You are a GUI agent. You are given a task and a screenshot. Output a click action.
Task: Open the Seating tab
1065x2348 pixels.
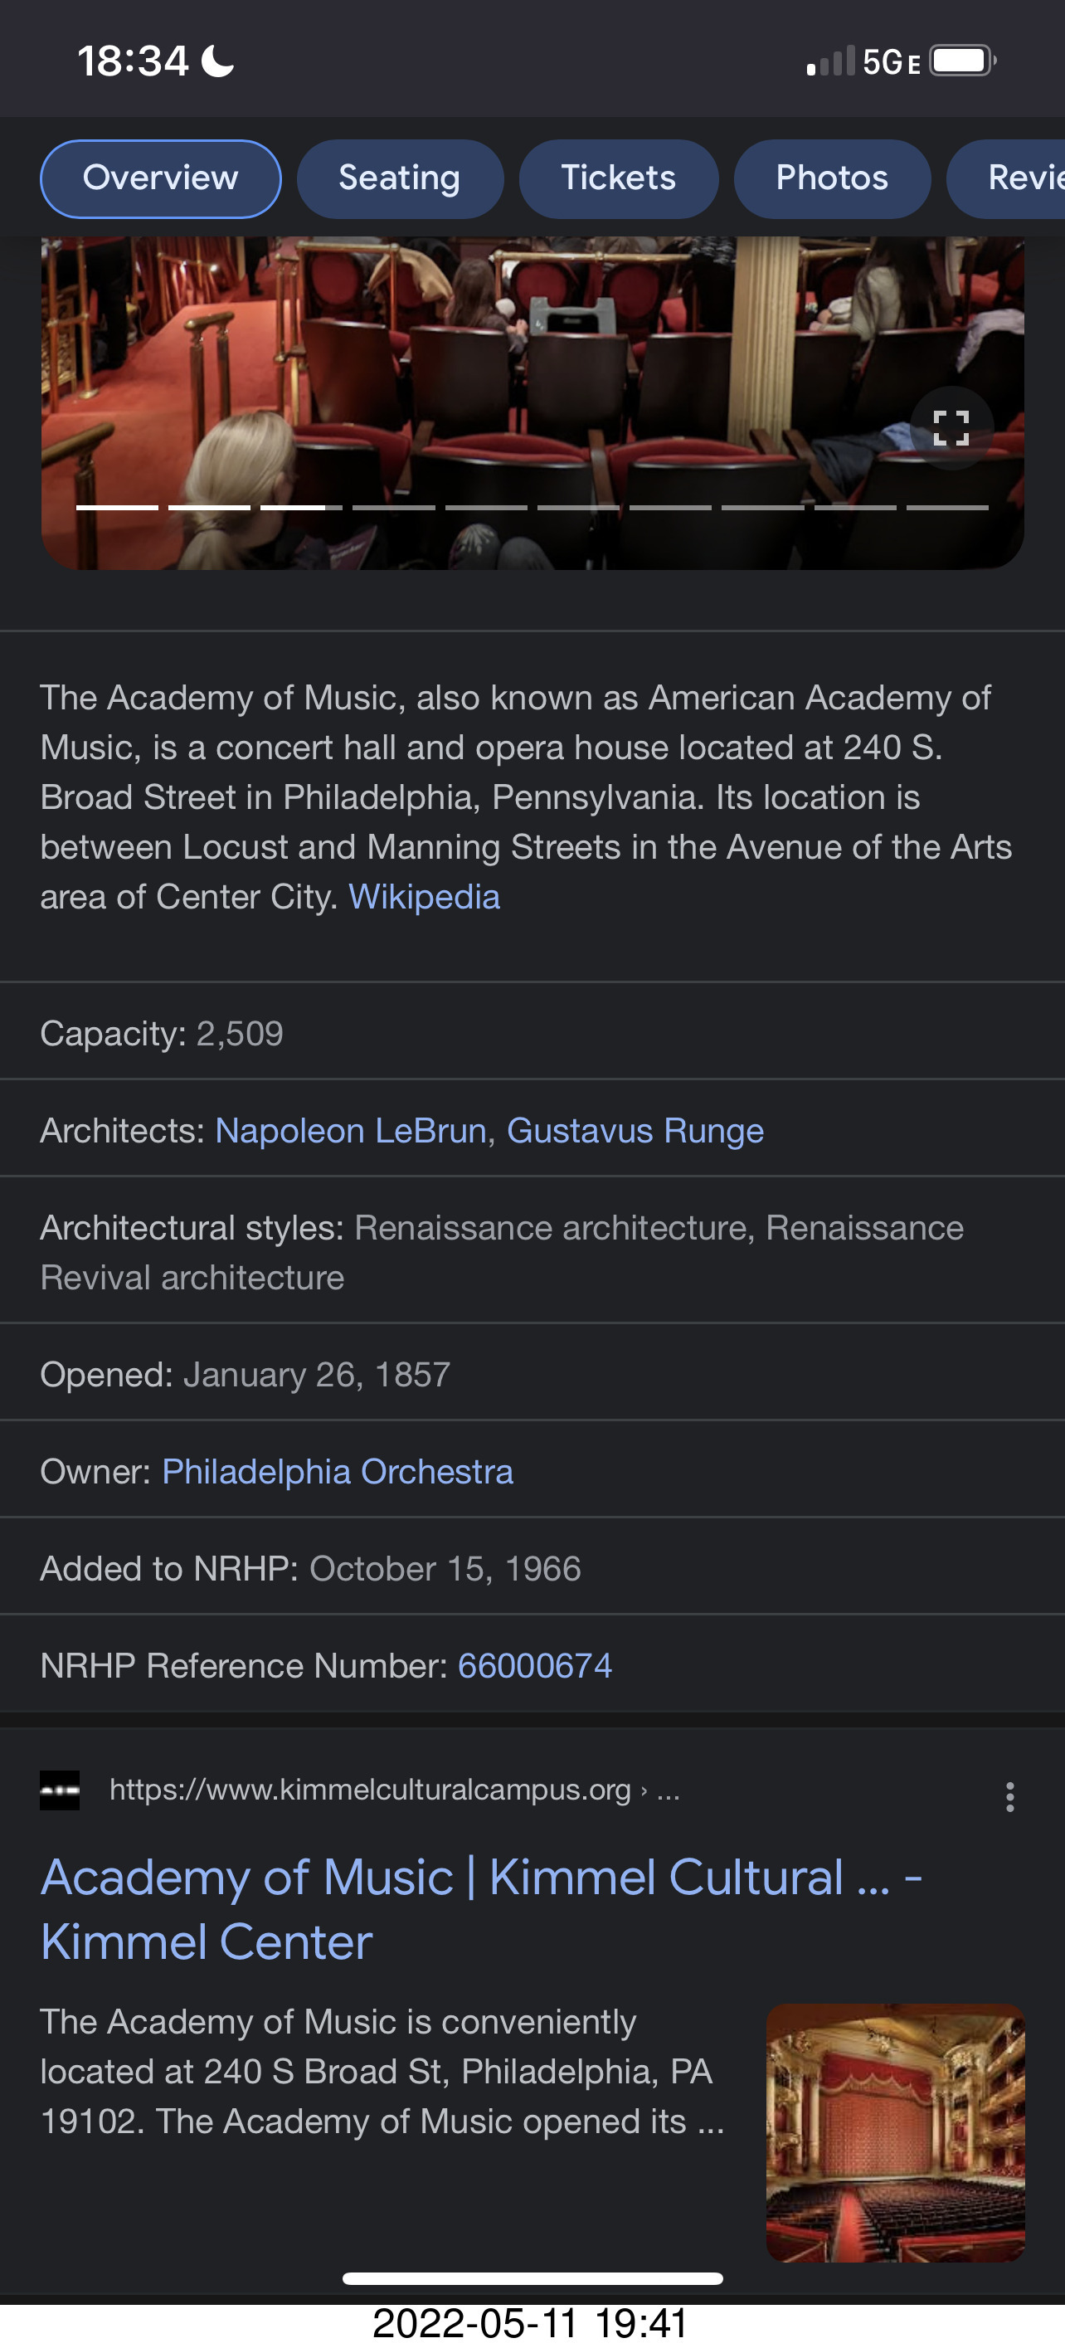point(399,178)
